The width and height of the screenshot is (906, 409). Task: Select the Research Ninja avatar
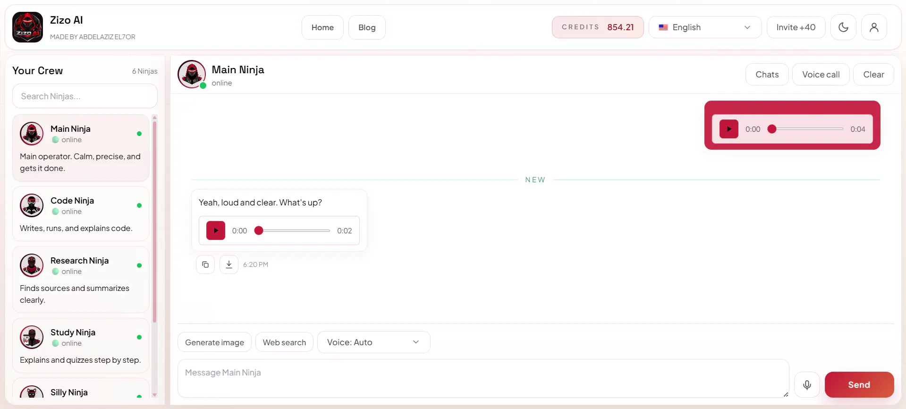pos(32,265)
